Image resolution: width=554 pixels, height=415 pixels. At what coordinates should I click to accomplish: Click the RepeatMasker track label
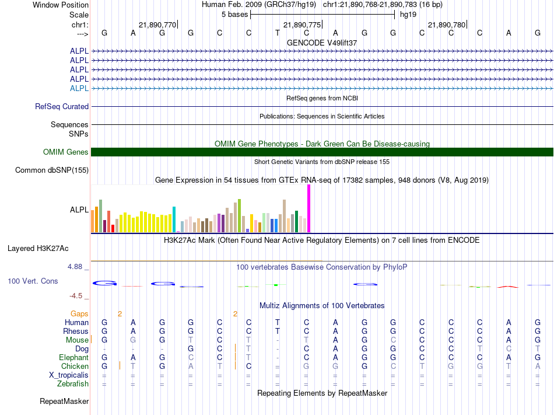click(x=64, y=401)
